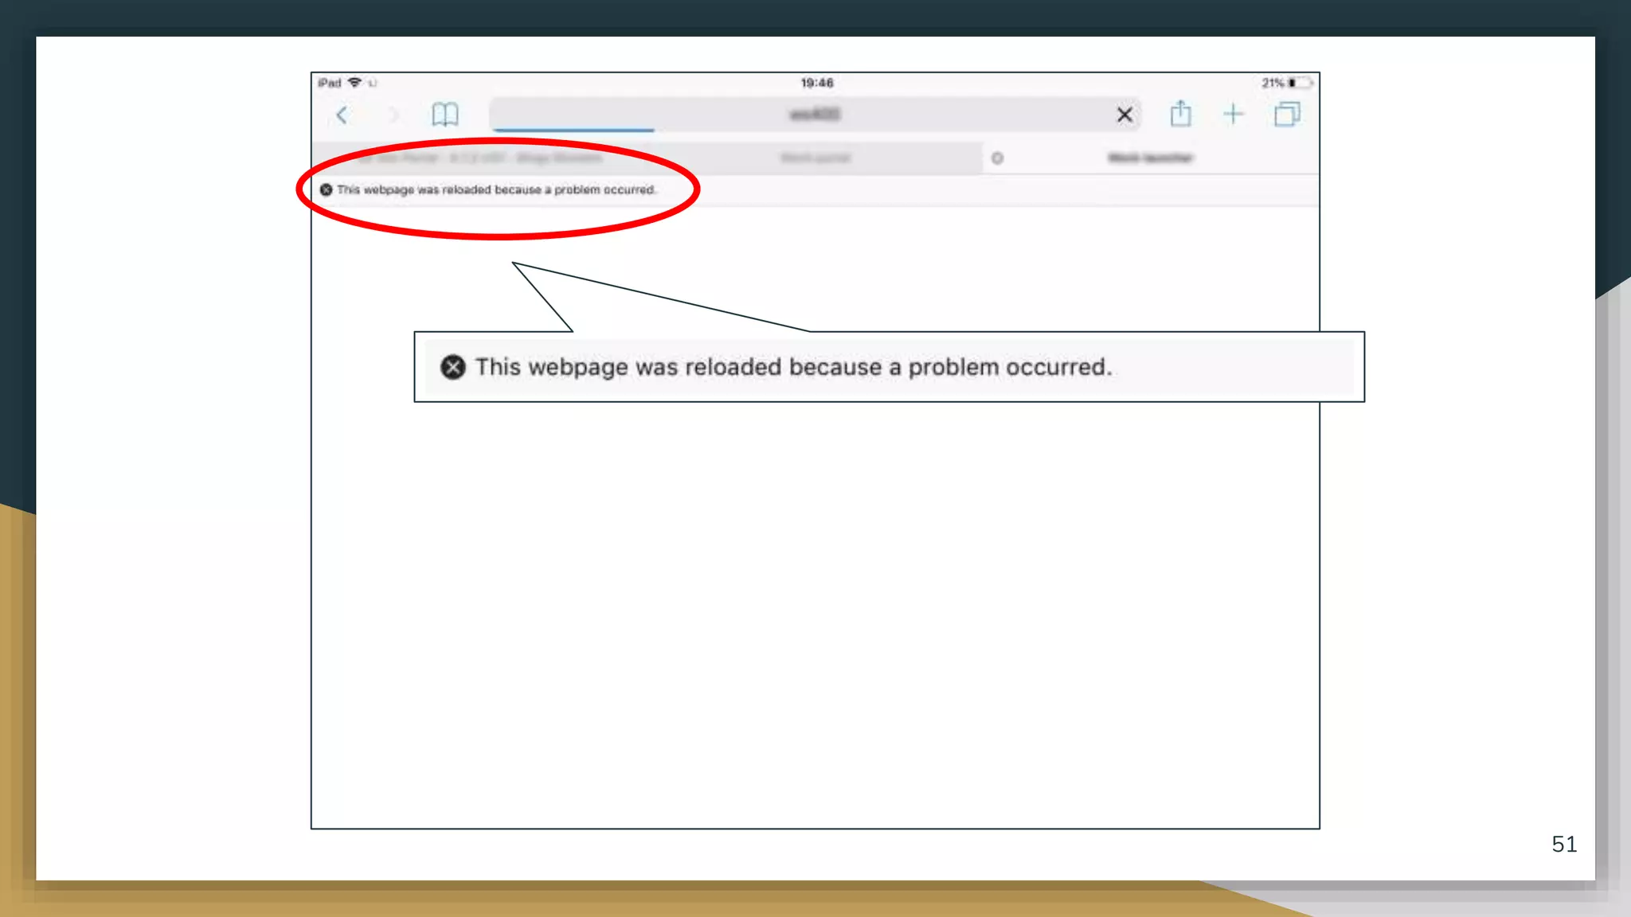The width and height of the screenshot is (1631, 917).
Task: Click the greyed-out forward arrow
Action: 393,115
